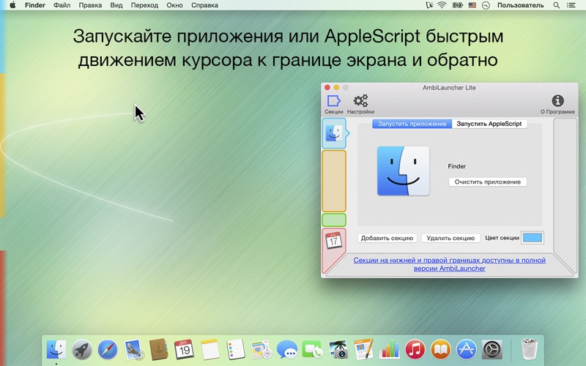Open Calendar in the Dock

tap(184, 350)
